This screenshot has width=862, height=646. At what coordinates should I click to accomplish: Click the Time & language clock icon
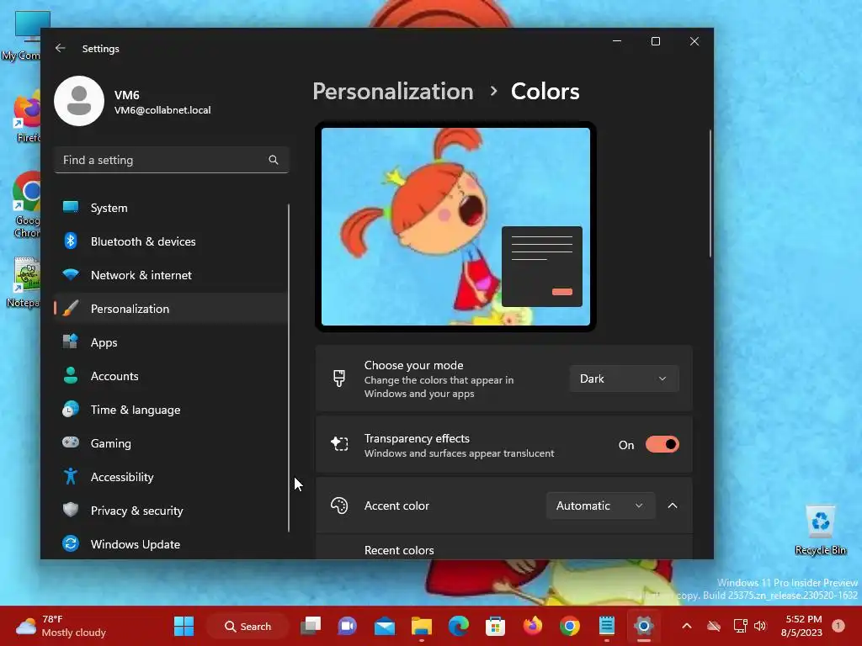tap(71, 410)
